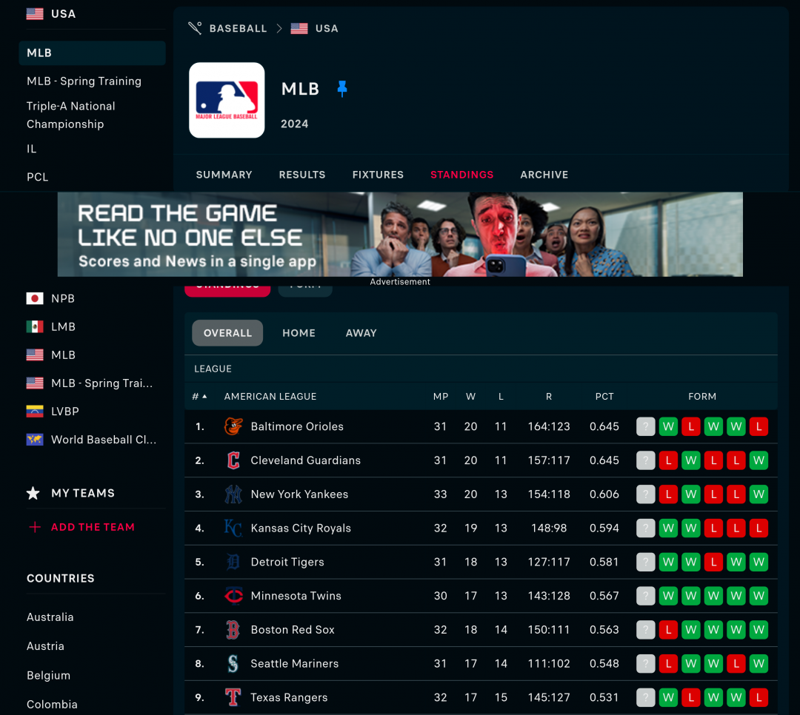
Task: Click the New York Yankees team logo
Action: pos(233,494)
